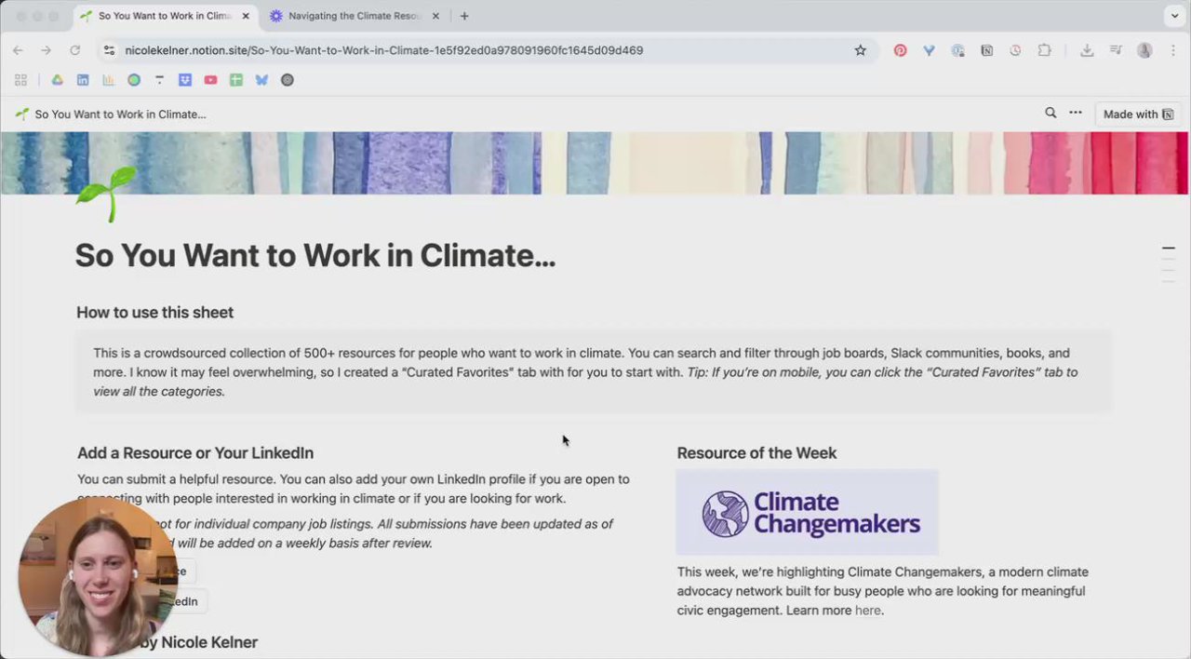Open the green plus-cross bookmark

236,80
